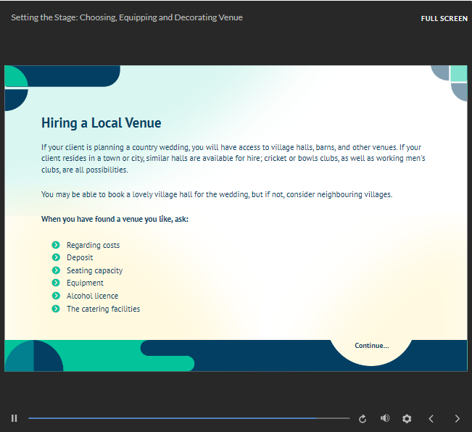Screen dimensions: 472x432
Task: Select the Equipment list item text
Action: tap(85, 283)
